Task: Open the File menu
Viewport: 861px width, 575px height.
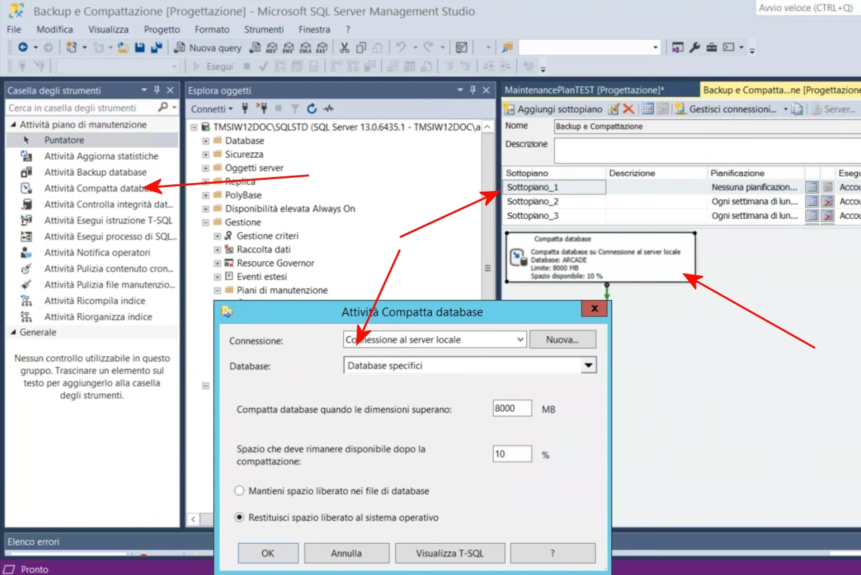Action: click(x=14, y=29)
